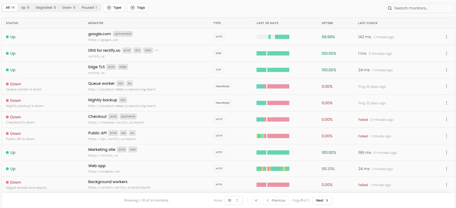Expand the +4 more tags indicator

coord(157,50)
